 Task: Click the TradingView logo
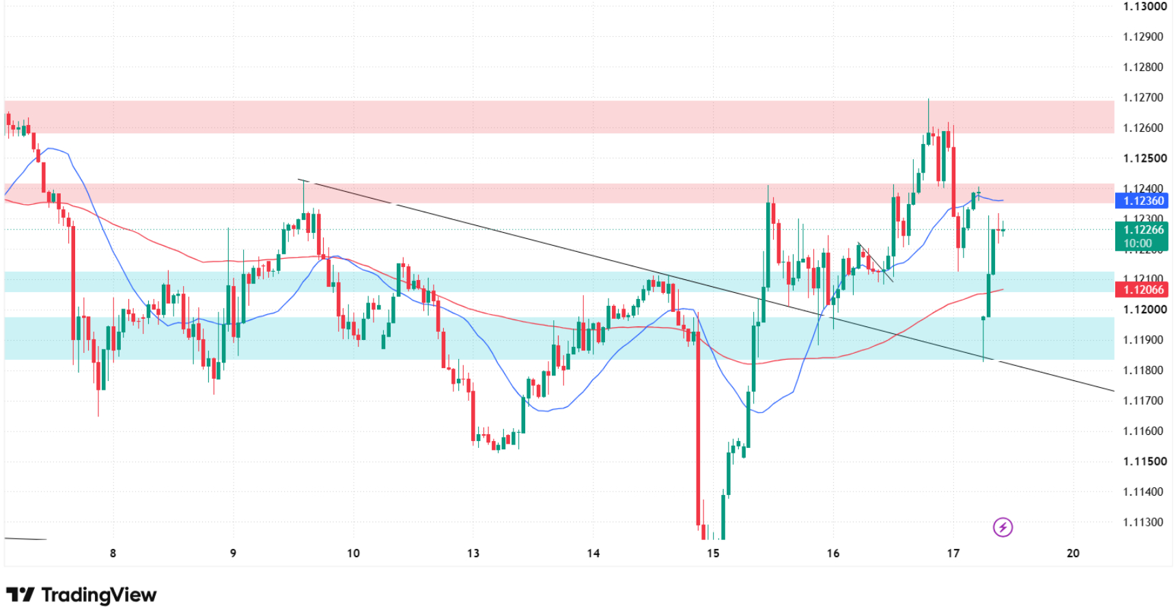(20, 595)
